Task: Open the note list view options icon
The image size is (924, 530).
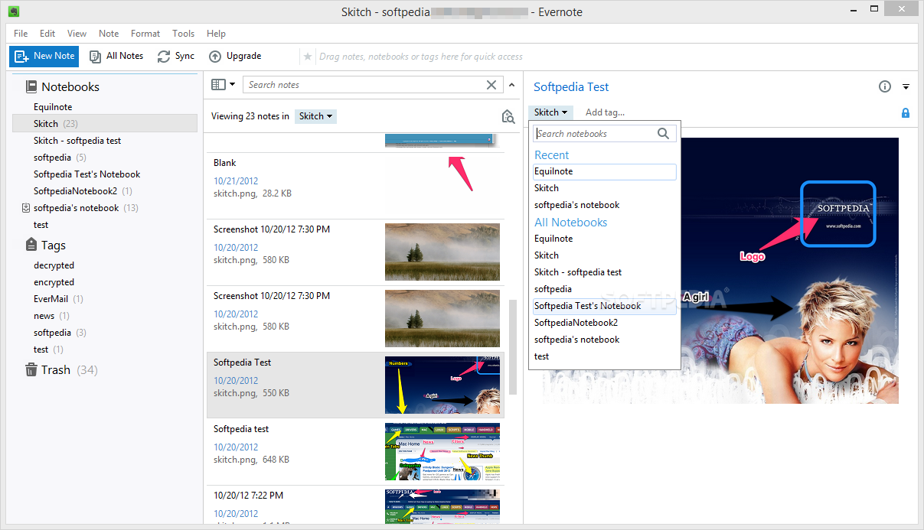Action: (223, 85)
